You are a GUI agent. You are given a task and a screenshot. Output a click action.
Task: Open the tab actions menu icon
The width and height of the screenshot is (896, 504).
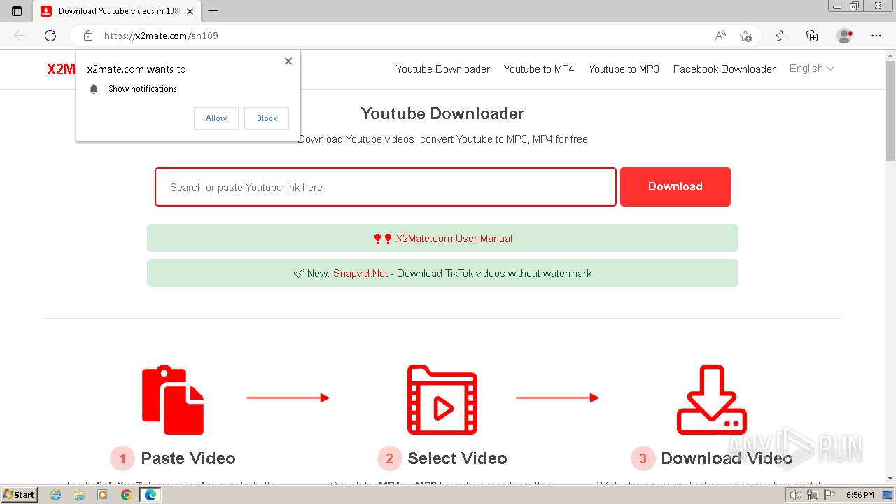point(17,10)
